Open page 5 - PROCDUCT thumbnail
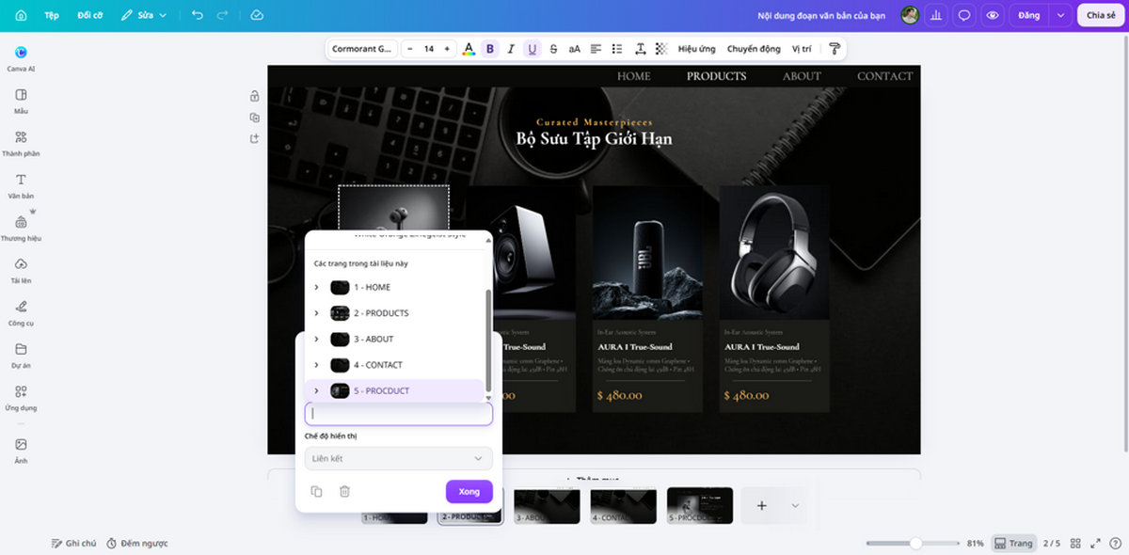 [700, 505]
